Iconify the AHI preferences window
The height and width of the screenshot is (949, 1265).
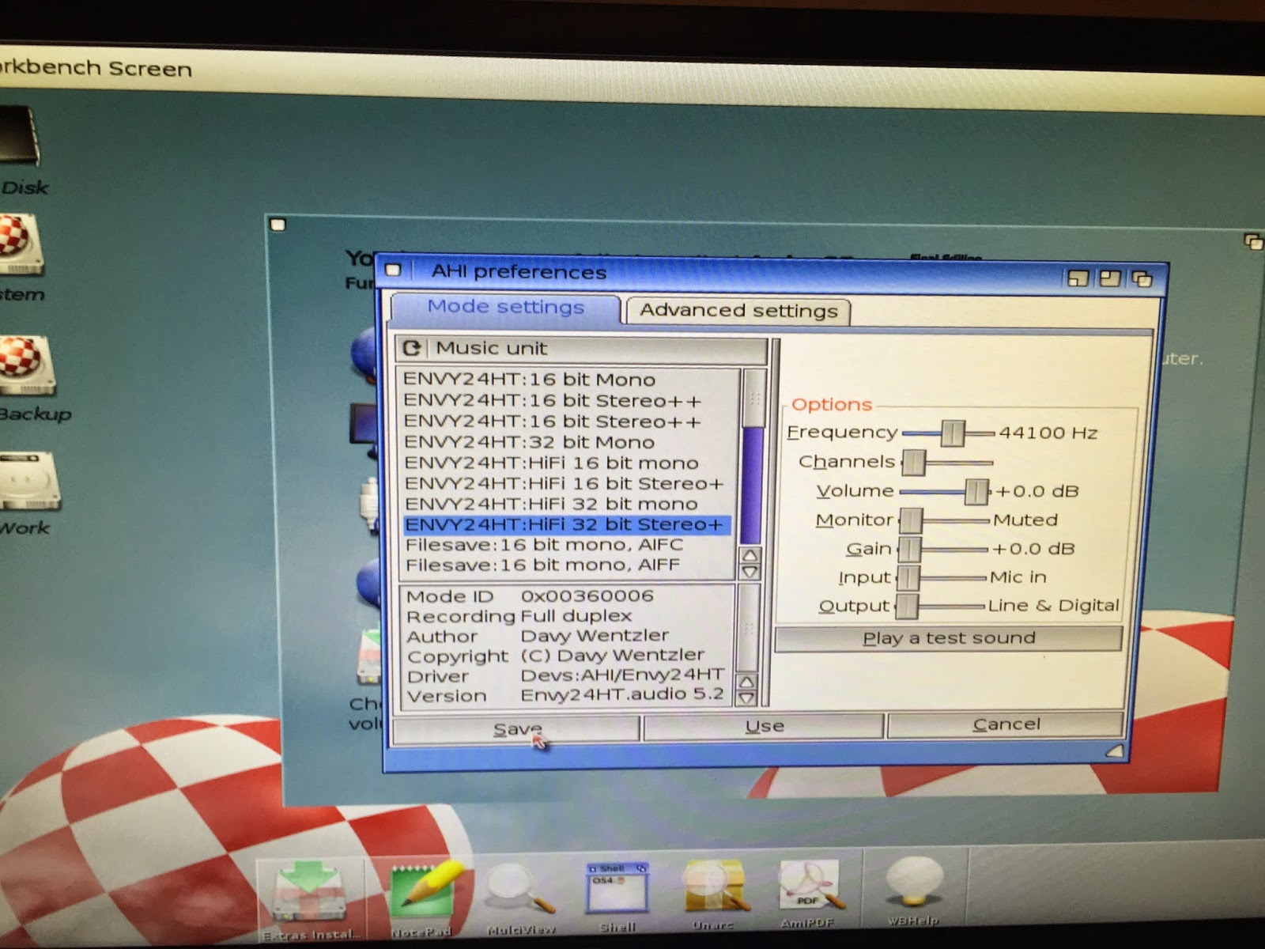click(x=1078, y=278)
